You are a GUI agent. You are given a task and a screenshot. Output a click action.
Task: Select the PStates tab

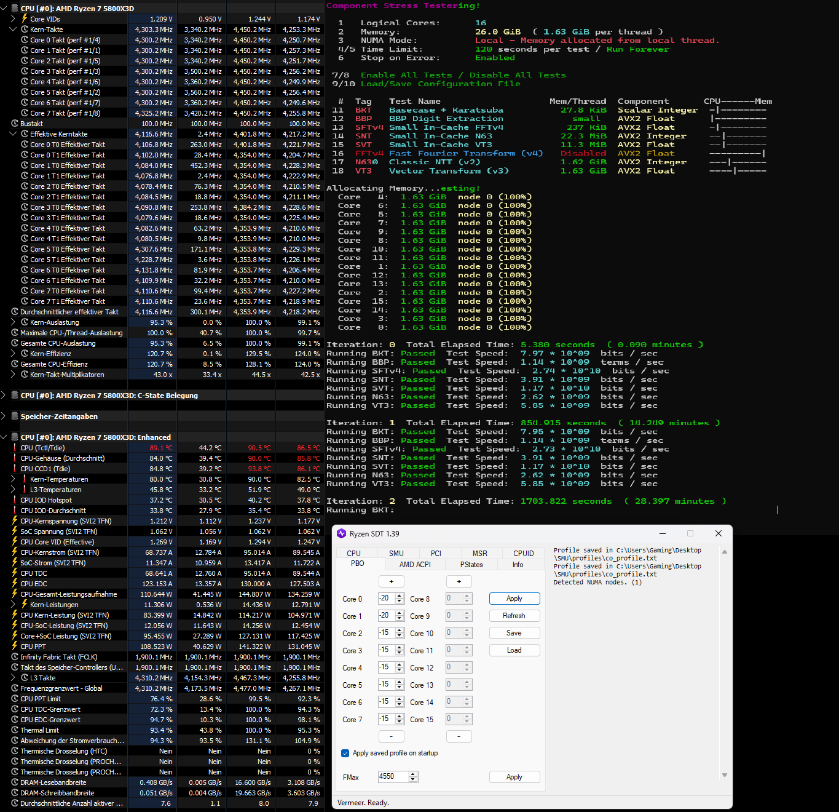click(x=471, y=564)
